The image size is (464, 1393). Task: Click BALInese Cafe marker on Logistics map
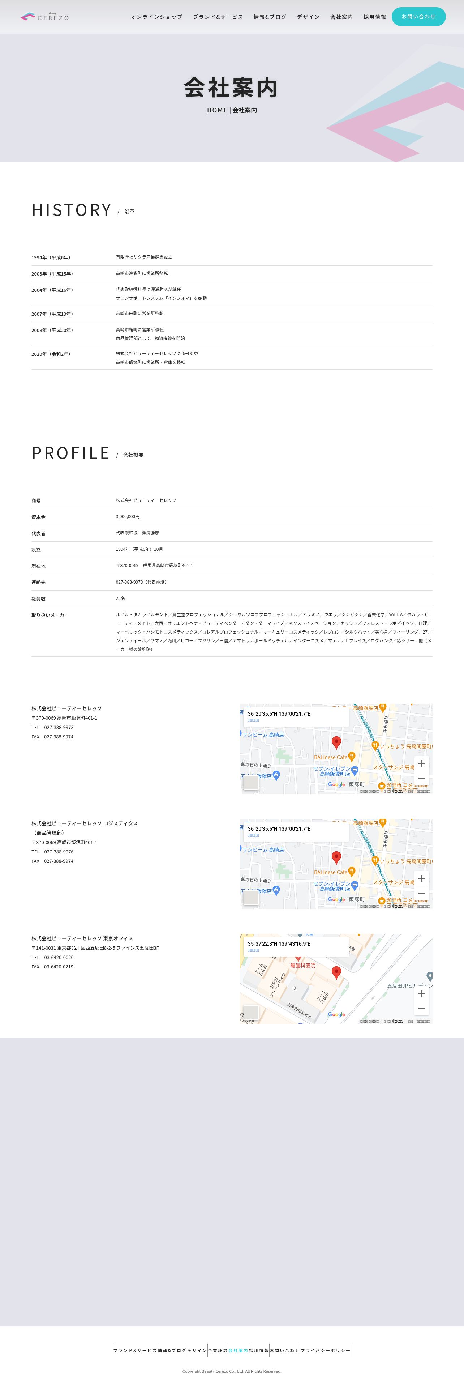click(x=352, y=872)
